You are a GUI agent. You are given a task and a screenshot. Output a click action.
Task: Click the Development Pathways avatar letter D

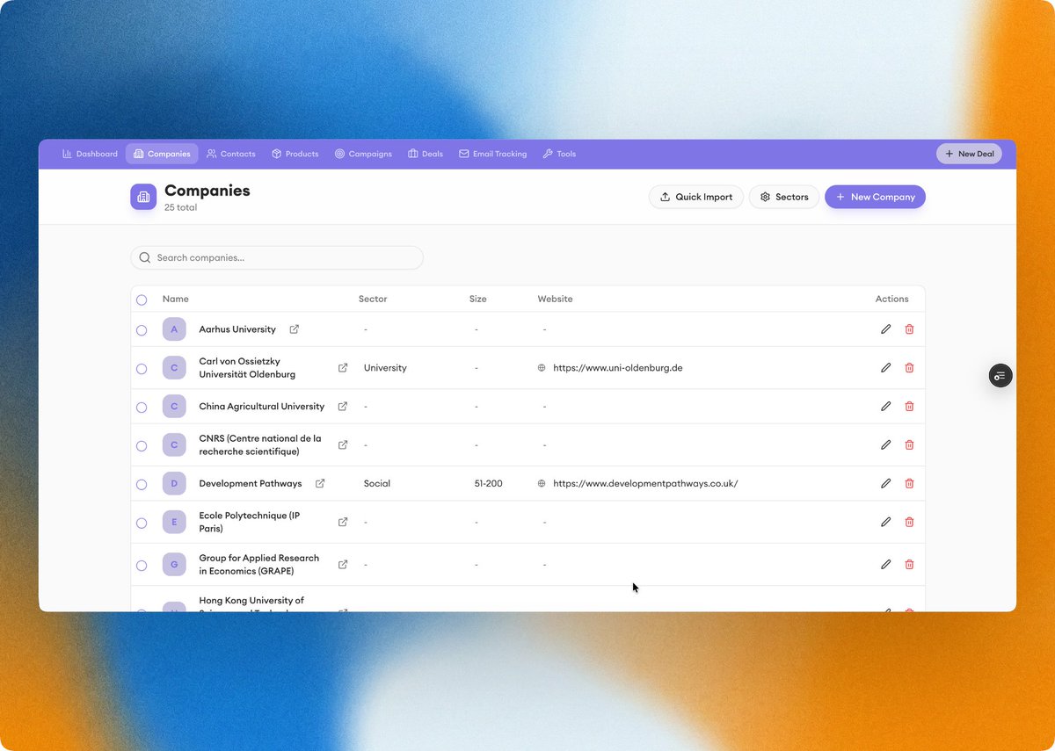(174, 483)
